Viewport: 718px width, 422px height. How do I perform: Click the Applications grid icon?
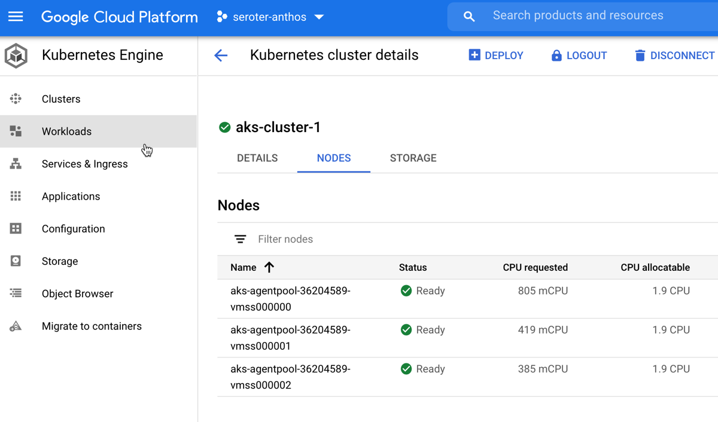(x=16, y=196)
